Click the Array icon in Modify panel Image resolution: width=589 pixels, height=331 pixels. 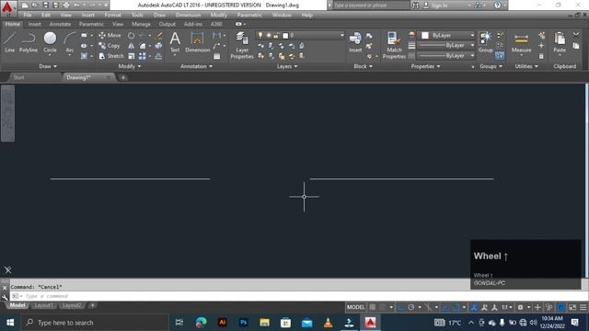[142, 56]
